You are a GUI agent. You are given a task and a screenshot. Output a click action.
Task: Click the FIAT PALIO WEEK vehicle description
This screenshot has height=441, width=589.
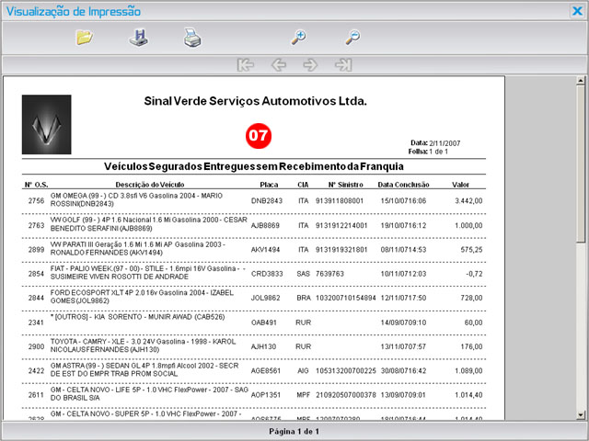point(147,273)
